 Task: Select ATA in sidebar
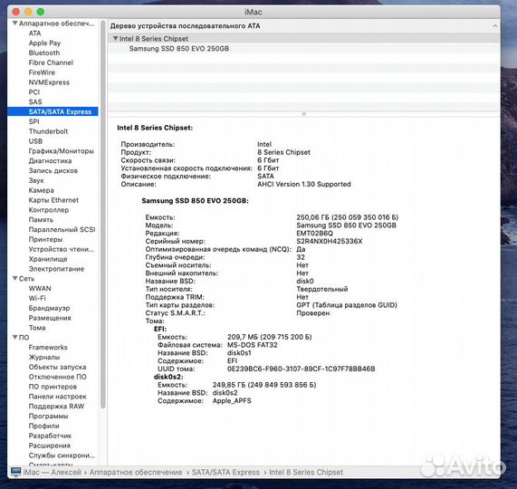[x=34, y=34]
